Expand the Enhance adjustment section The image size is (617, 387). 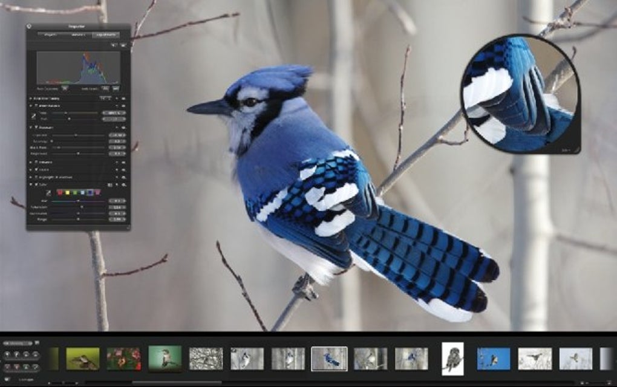click(x=30, y=161)
